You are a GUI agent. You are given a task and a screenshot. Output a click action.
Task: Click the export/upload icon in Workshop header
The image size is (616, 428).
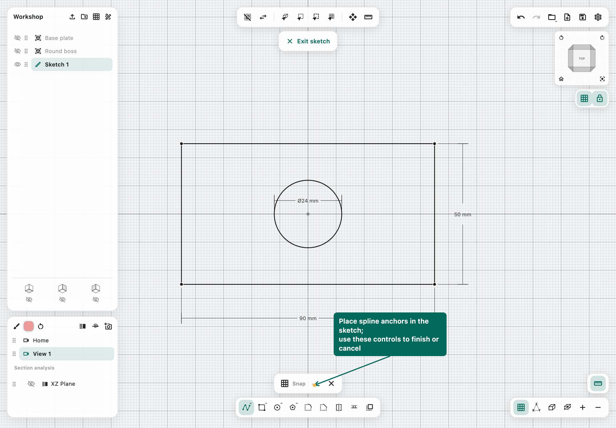72,17
